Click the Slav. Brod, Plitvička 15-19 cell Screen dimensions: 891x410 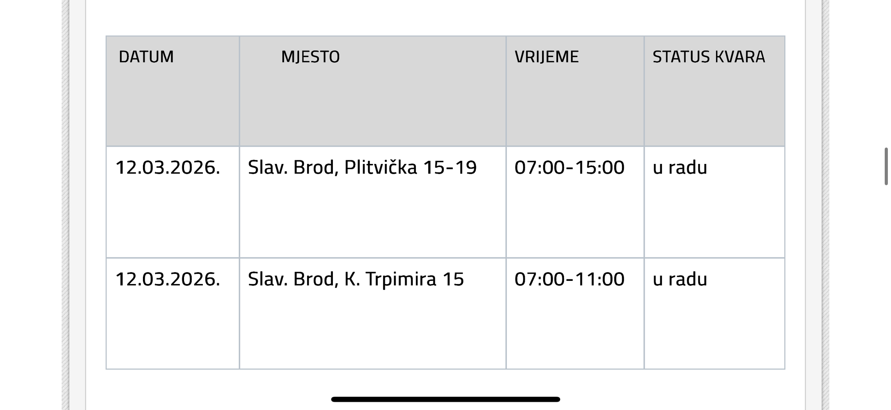click(x=362, y=167)
